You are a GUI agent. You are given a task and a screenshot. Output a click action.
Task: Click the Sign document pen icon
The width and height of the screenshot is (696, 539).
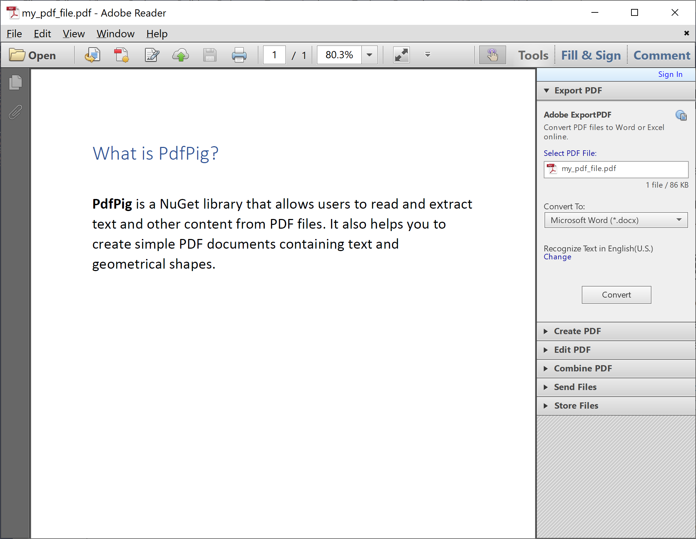coord(152,55)
